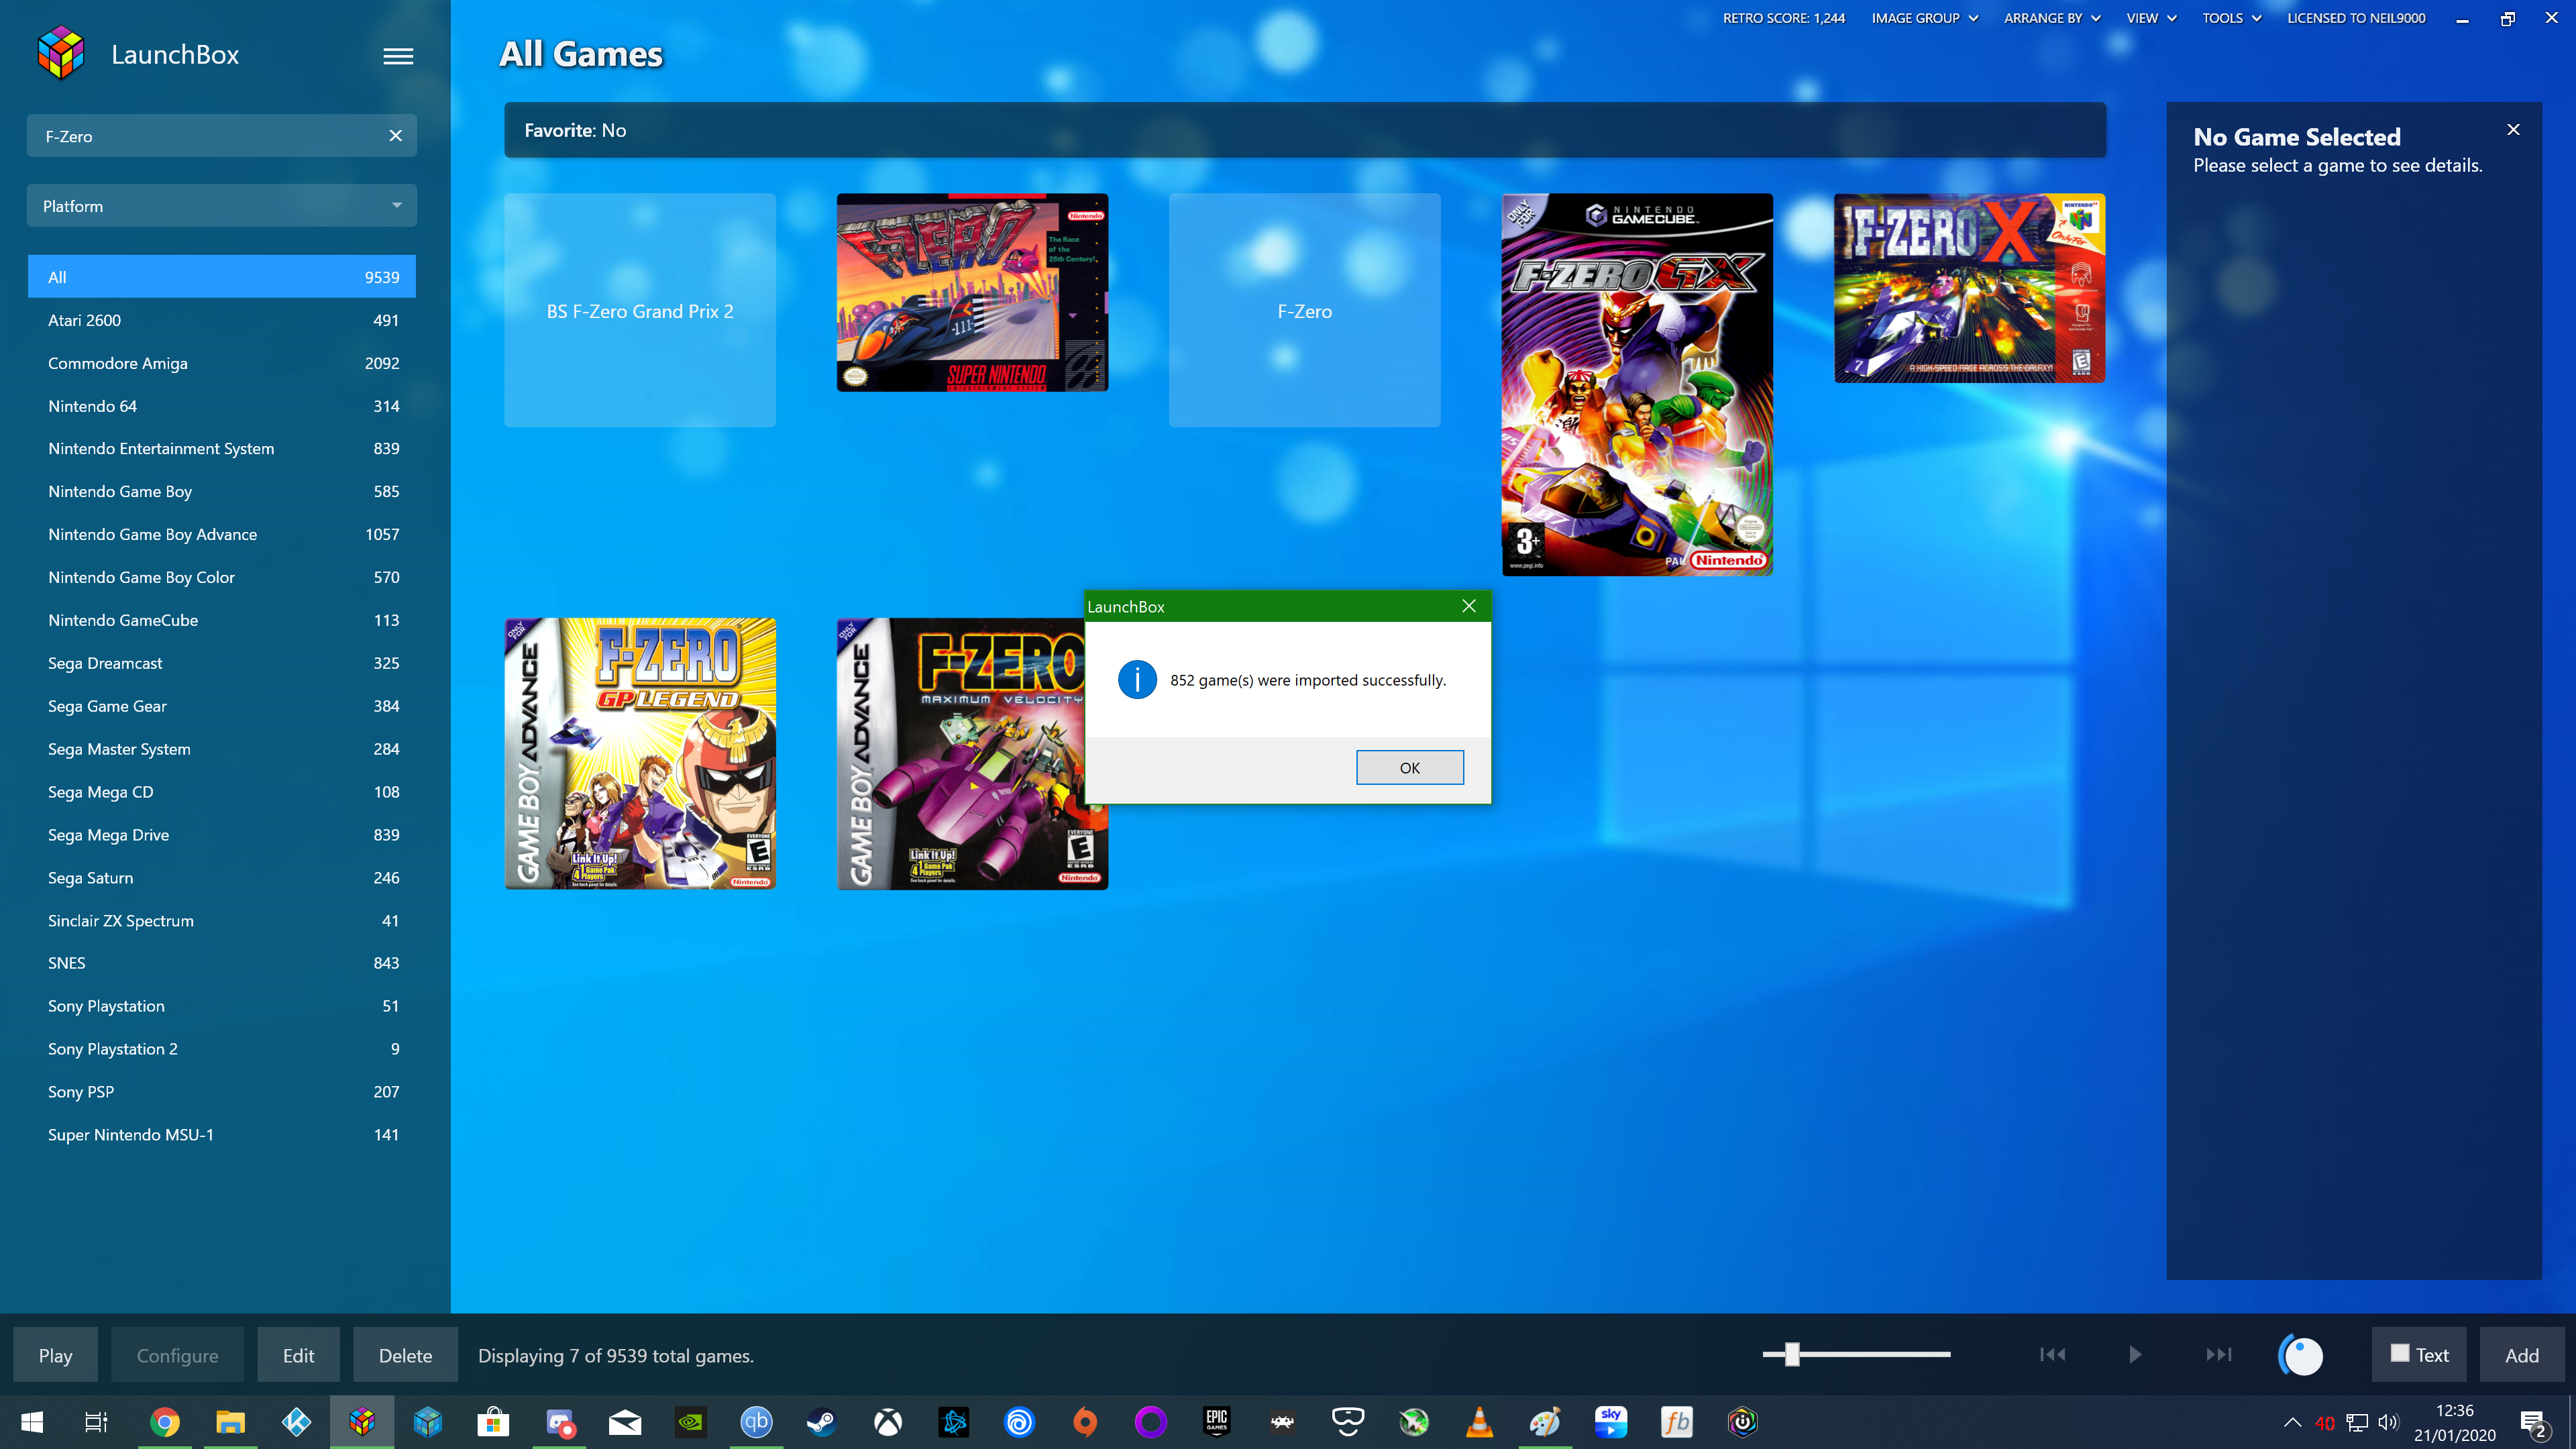
Task: Open the LaunchBox hamburger menu
Action: (398, 56)
